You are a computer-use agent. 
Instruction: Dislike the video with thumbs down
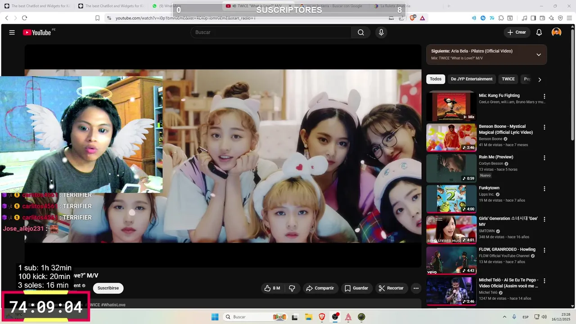(x=292, y=288)
